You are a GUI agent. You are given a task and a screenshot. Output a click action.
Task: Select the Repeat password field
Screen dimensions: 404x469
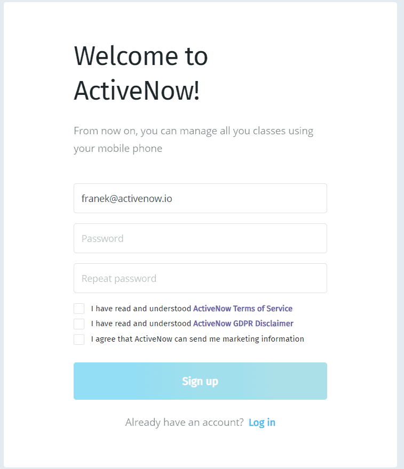(200, 278)
